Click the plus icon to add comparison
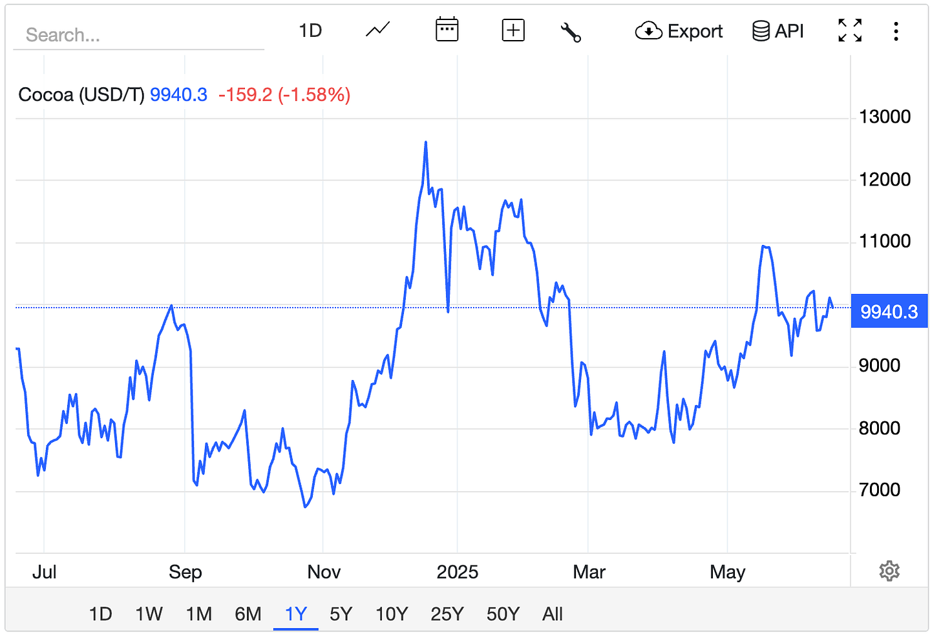 point(513,30)
